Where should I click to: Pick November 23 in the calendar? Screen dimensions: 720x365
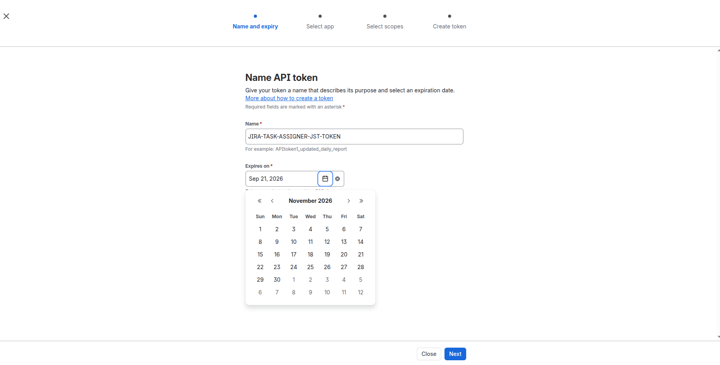(277, 267)
